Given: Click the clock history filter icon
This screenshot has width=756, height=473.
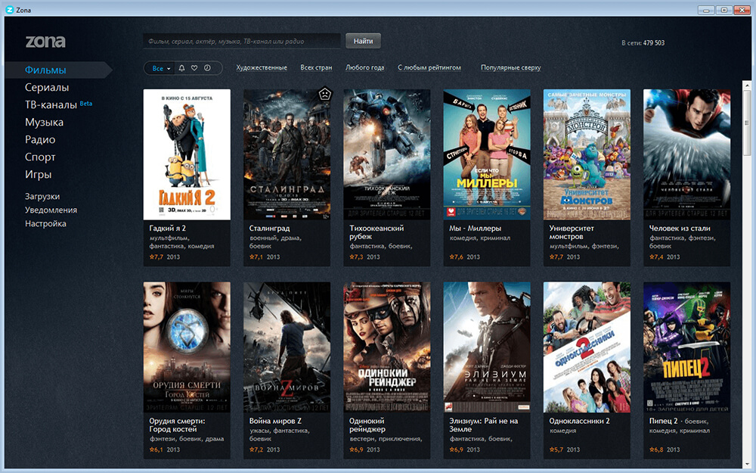Looking at the screenshot, I should pyautogui.click(x=207, y=68).
